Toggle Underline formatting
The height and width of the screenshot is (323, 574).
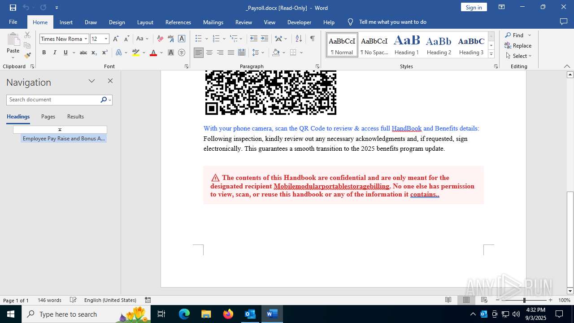pyautogui.click(x=65, y=52)
